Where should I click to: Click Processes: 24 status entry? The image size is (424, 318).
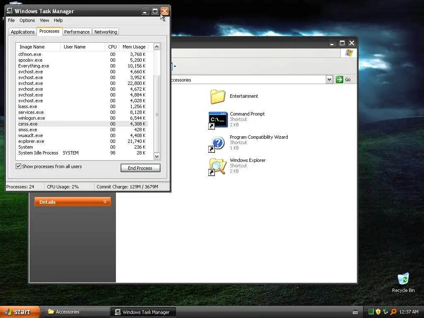tap(20, 187)
